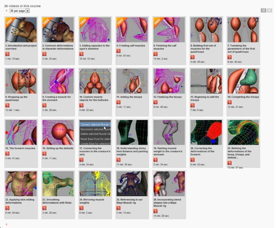Screen dimensions: 277x228
Task: Open thumbnail for Correcting deformations of the forearm
Action: (x=206, y=132)
